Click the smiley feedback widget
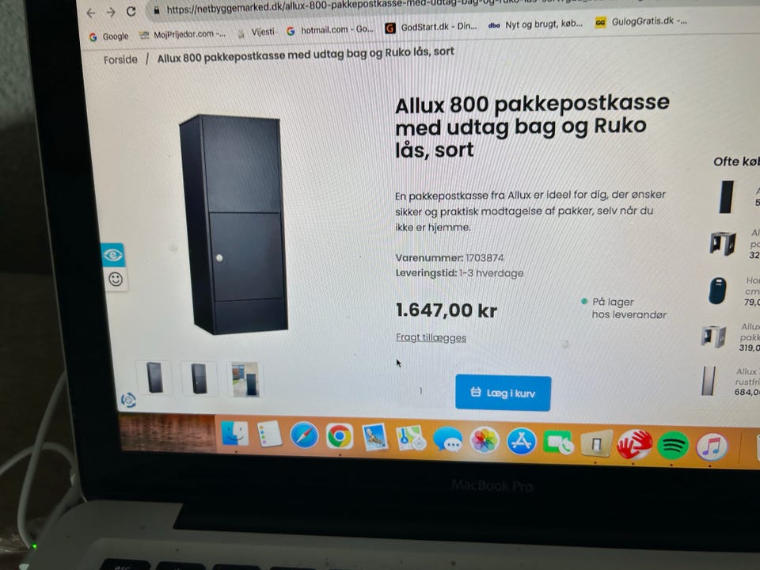760x570 pixels. point(116,279)
